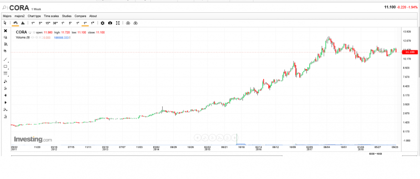Screen dimensions: 420x179
Task: Switch to area chart triangle icon
Action: tap(23, 23)
